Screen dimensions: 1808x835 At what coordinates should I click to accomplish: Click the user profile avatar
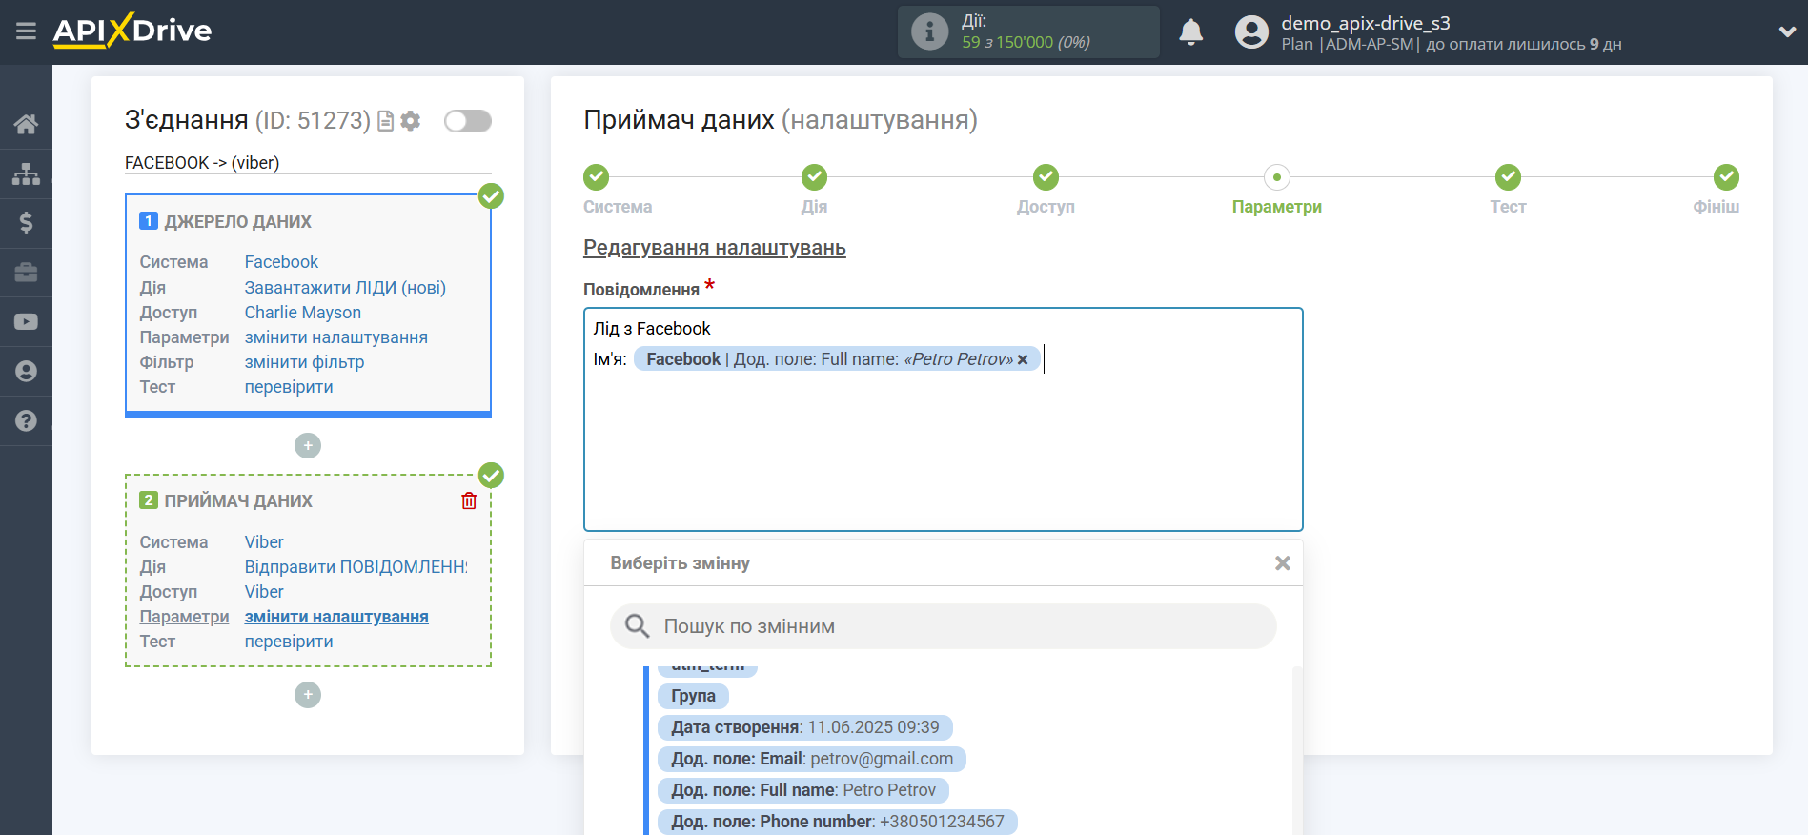coord(1251,32)
